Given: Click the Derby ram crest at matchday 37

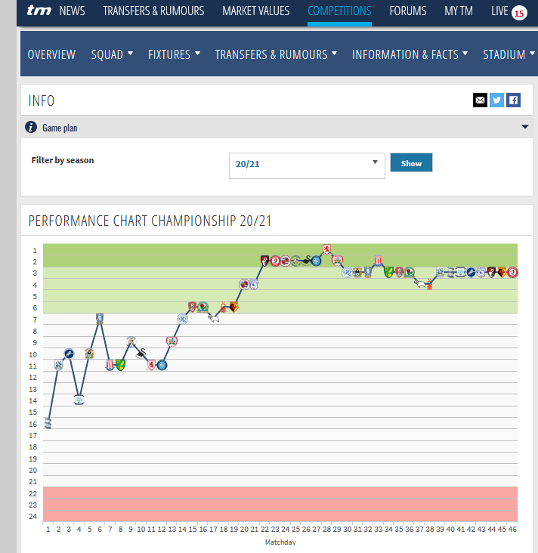Looking at the screenshot, I should pos(419,283).
